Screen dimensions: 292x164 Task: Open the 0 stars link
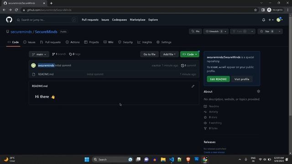[210, 118]
